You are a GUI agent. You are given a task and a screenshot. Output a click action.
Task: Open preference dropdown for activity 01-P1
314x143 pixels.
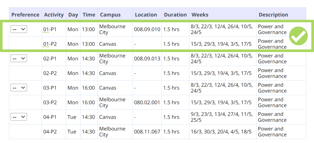tap(19, 29)
